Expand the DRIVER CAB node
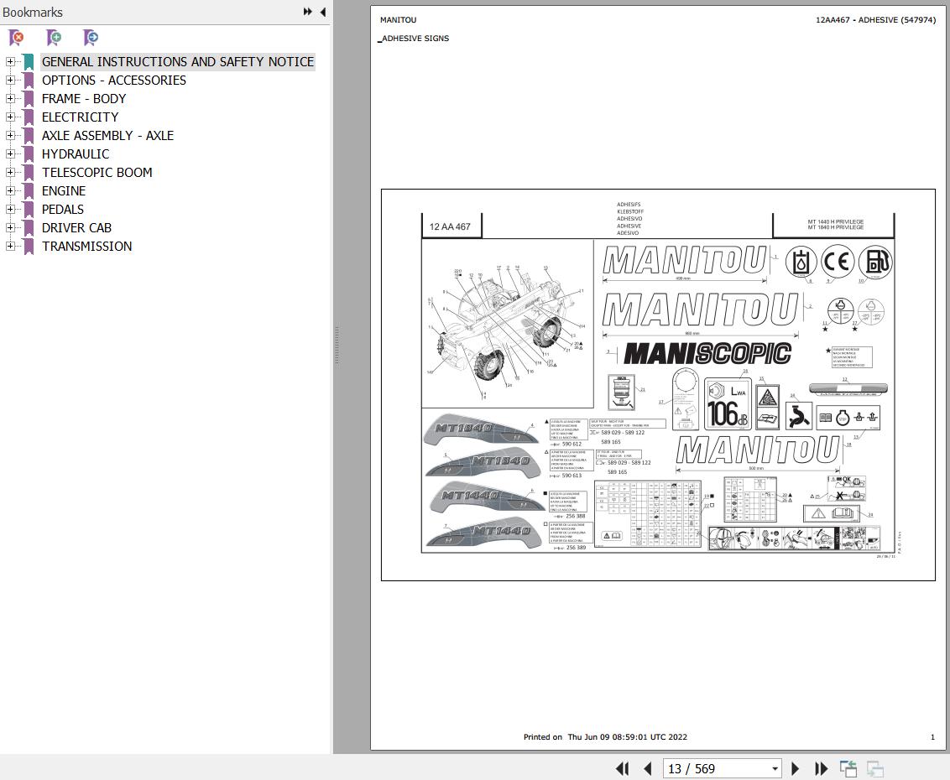The image size is (950, 780). coord(10,227)
